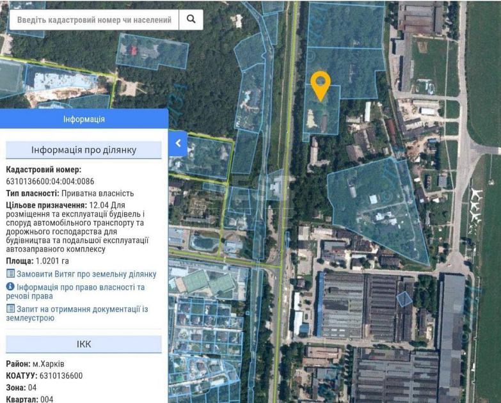Open the Інформація panel tab header

(x=84, y=119)
